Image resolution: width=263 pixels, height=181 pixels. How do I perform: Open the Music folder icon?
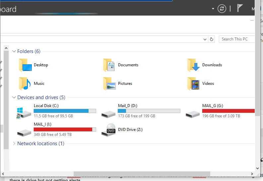pyautogui.click(x=25, y=84)
